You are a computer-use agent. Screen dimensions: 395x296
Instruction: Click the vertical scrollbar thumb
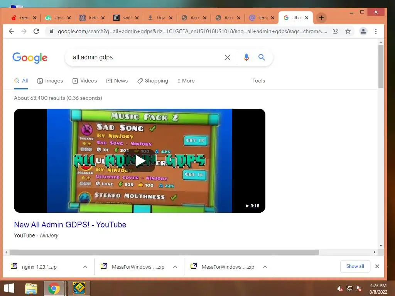click(381, 67)
